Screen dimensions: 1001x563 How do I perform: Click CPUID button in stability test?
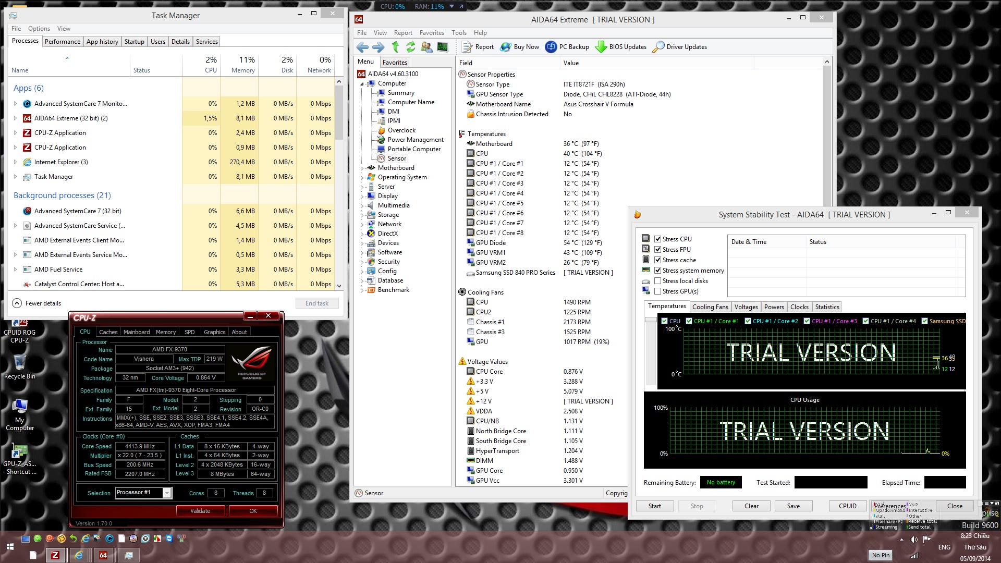coord(848,506)
